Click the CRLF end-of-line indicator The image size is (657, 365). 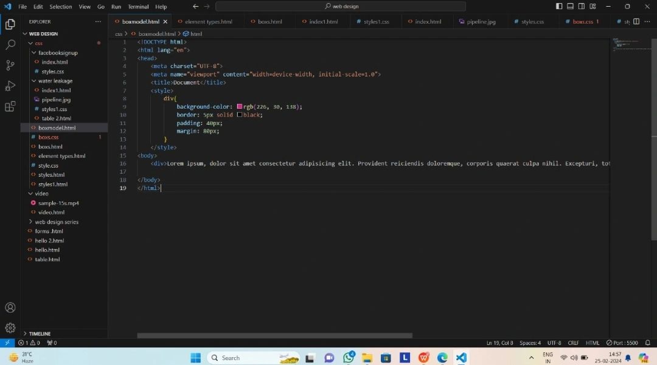(x=574, y=343)
